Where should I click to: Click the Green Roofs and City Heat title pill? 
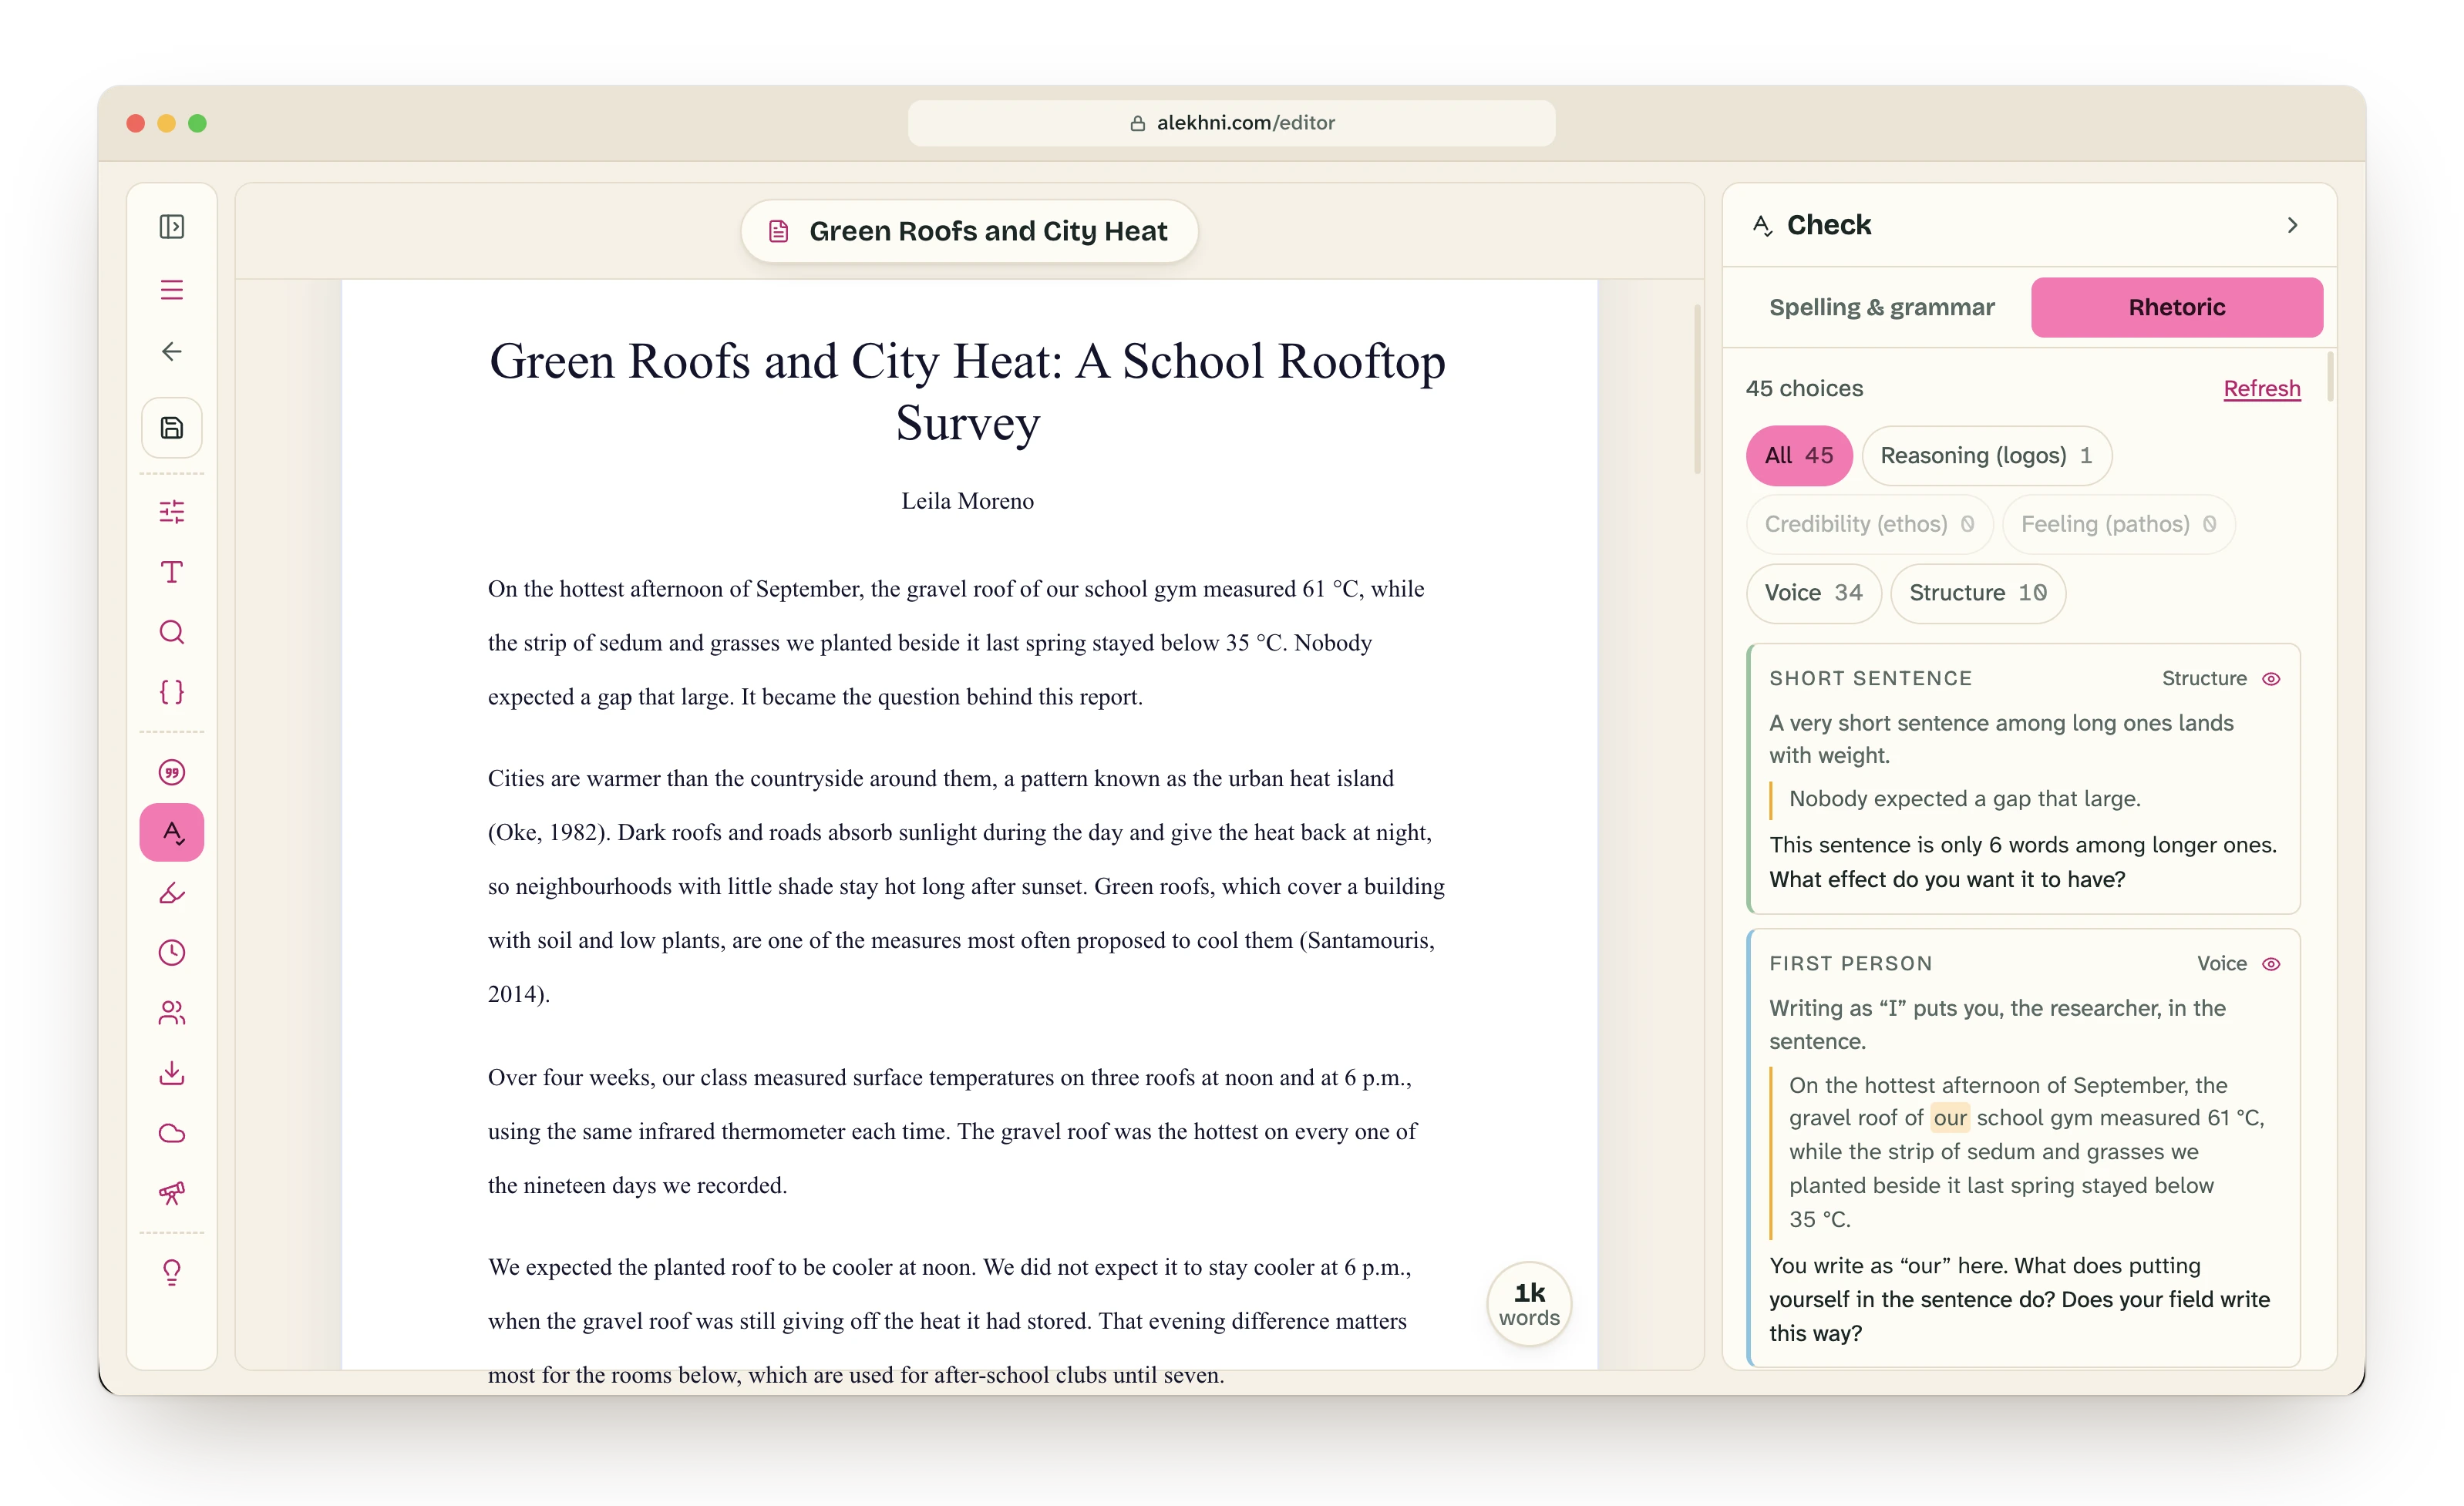[969, 231]
